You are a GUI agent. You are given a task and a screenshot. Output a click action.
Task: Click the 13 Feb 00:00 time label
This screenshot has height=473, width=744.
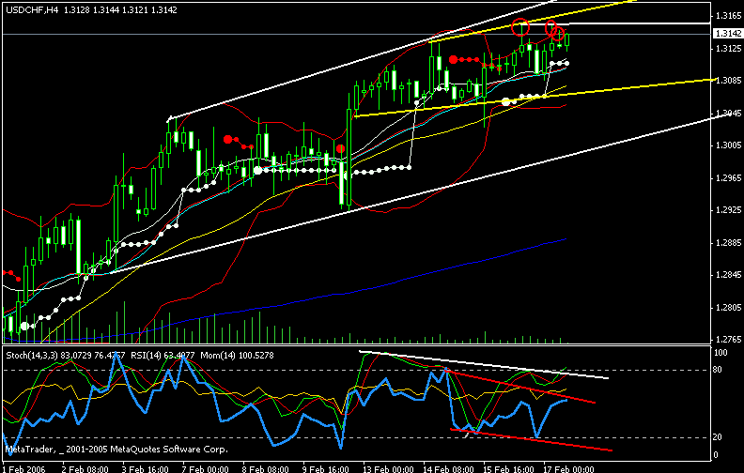pyautogui.click(x=388, y=468)
